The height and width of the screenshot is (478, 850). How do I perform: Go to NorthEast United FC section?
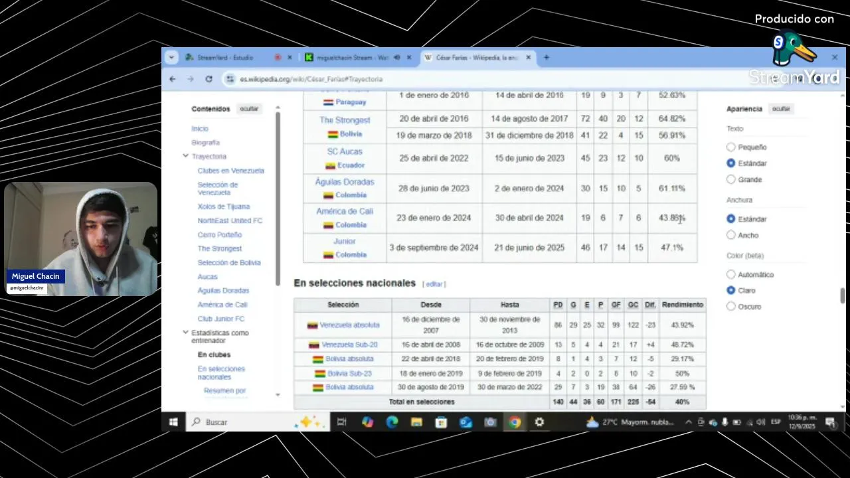click(230, 220)
